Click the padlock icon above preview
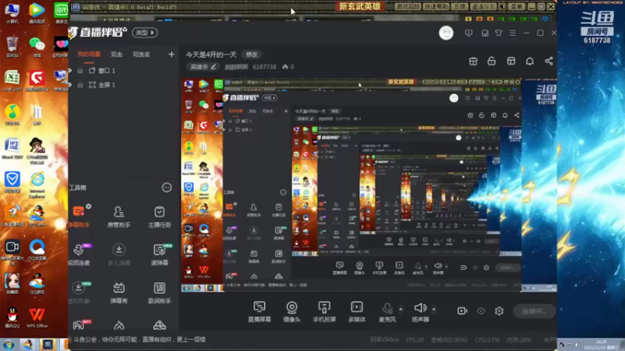Screen dimensions: 625x351 [x=491, y=61]
